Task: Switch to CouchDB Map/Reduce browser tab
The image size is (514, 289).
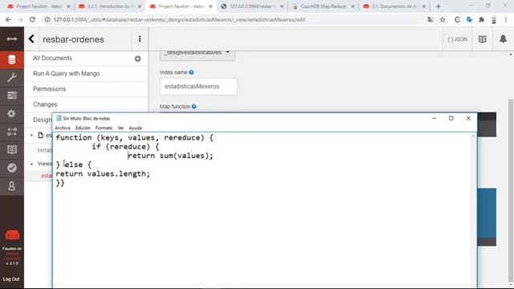Action: point(323,6)
